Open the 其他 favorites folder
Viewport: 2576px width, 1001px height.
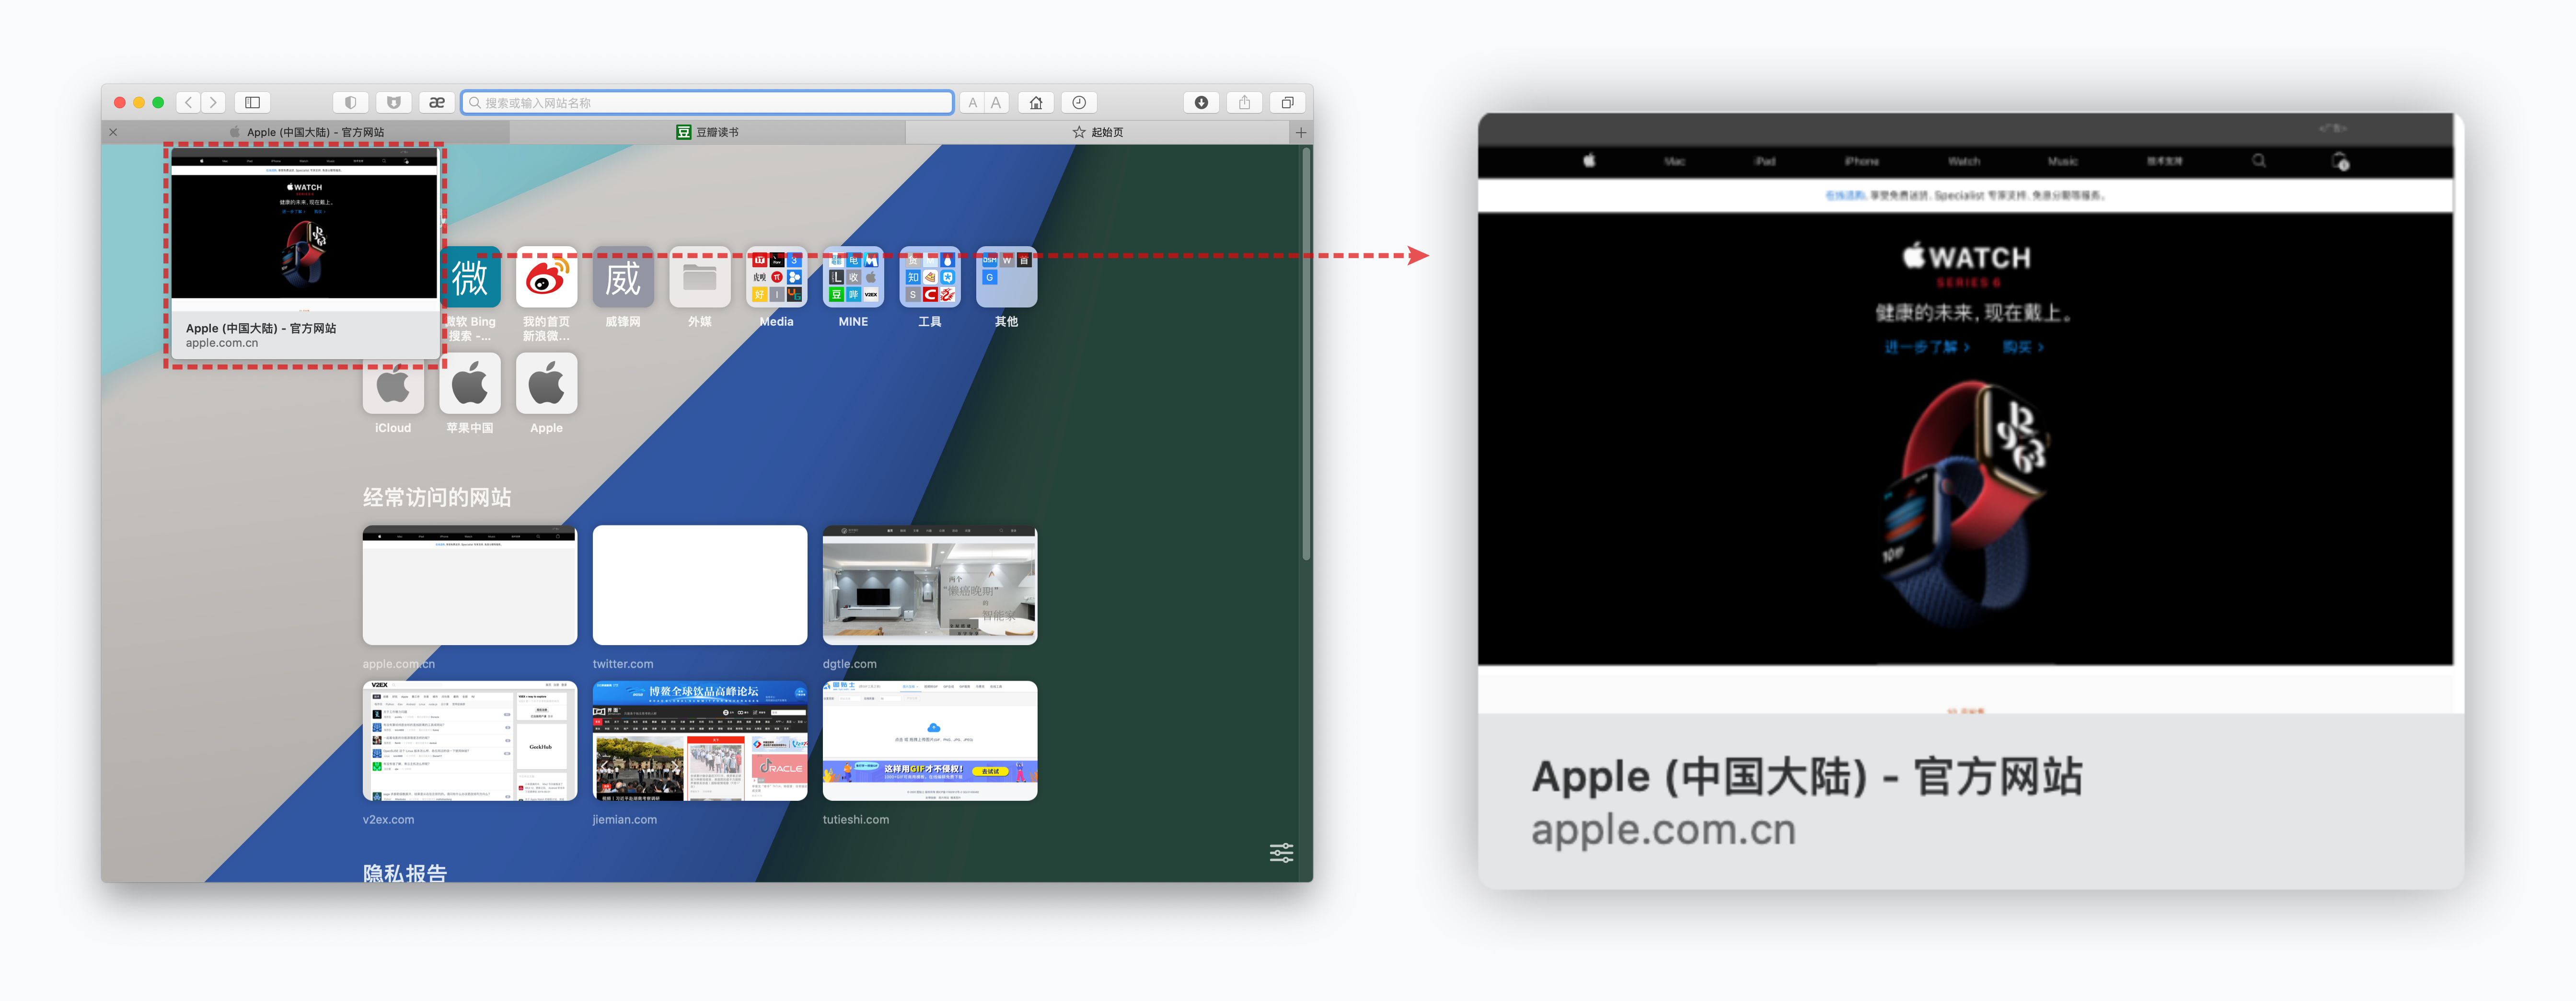pyautogui.click(x=1006, y=277)
